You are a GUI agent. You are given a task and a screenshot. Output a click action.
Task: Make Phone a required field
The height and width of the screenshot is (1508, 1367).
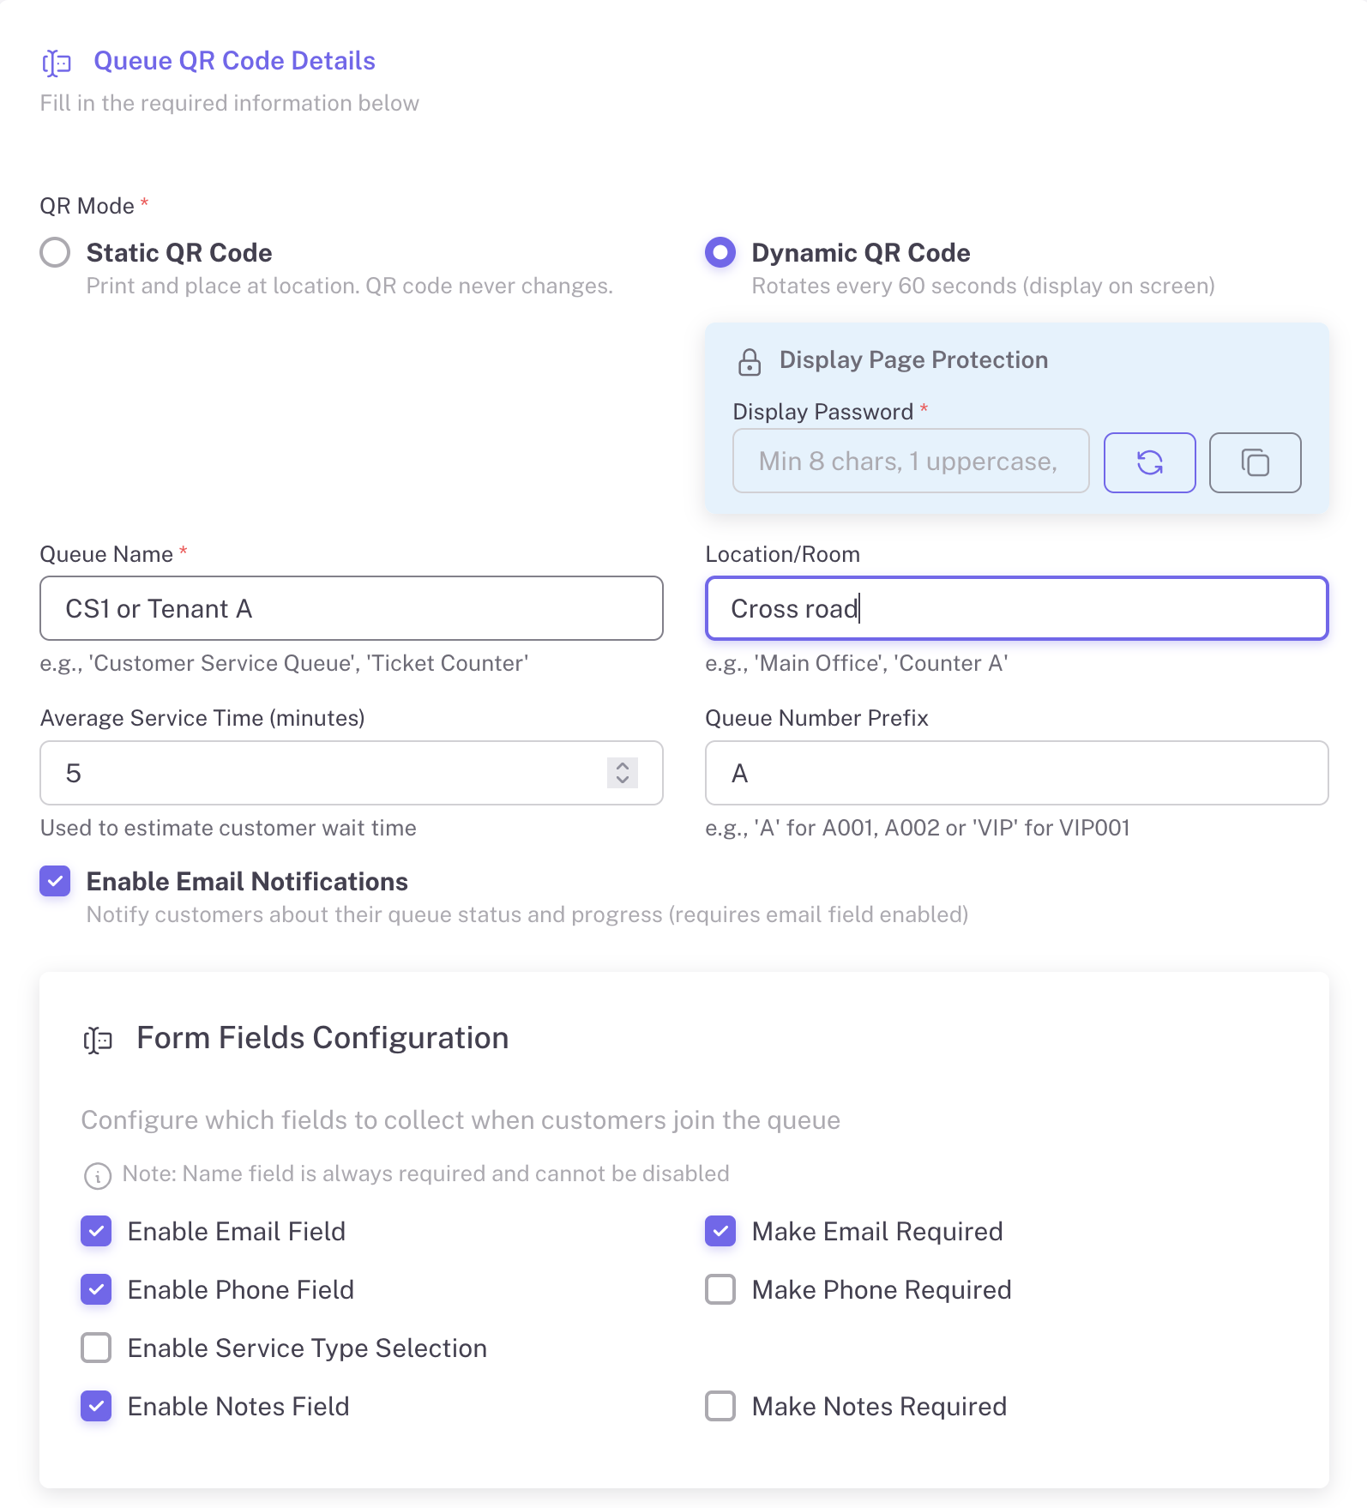(x=720, y=1289)
